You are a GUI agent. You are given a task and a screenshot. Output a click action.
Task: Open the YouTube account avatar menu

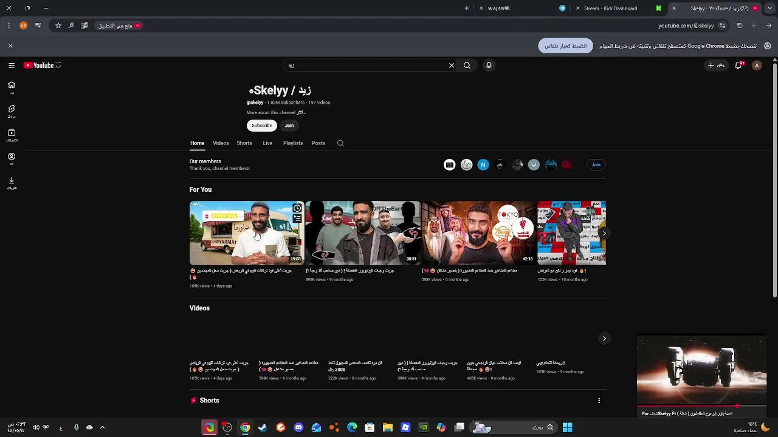click(x=757, y=66)
